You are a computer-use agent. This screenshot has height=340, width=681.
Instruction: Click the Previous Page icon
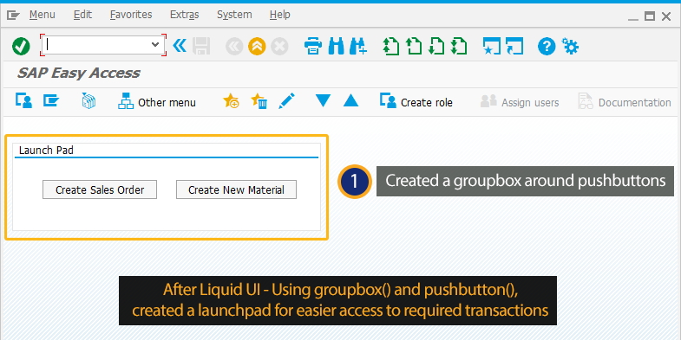pos(414,46)
